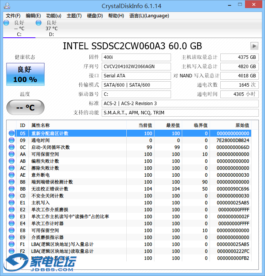Click the NAND writes value 4018 GB
This screenshot has width=265, height=276.
pos(240,76)
